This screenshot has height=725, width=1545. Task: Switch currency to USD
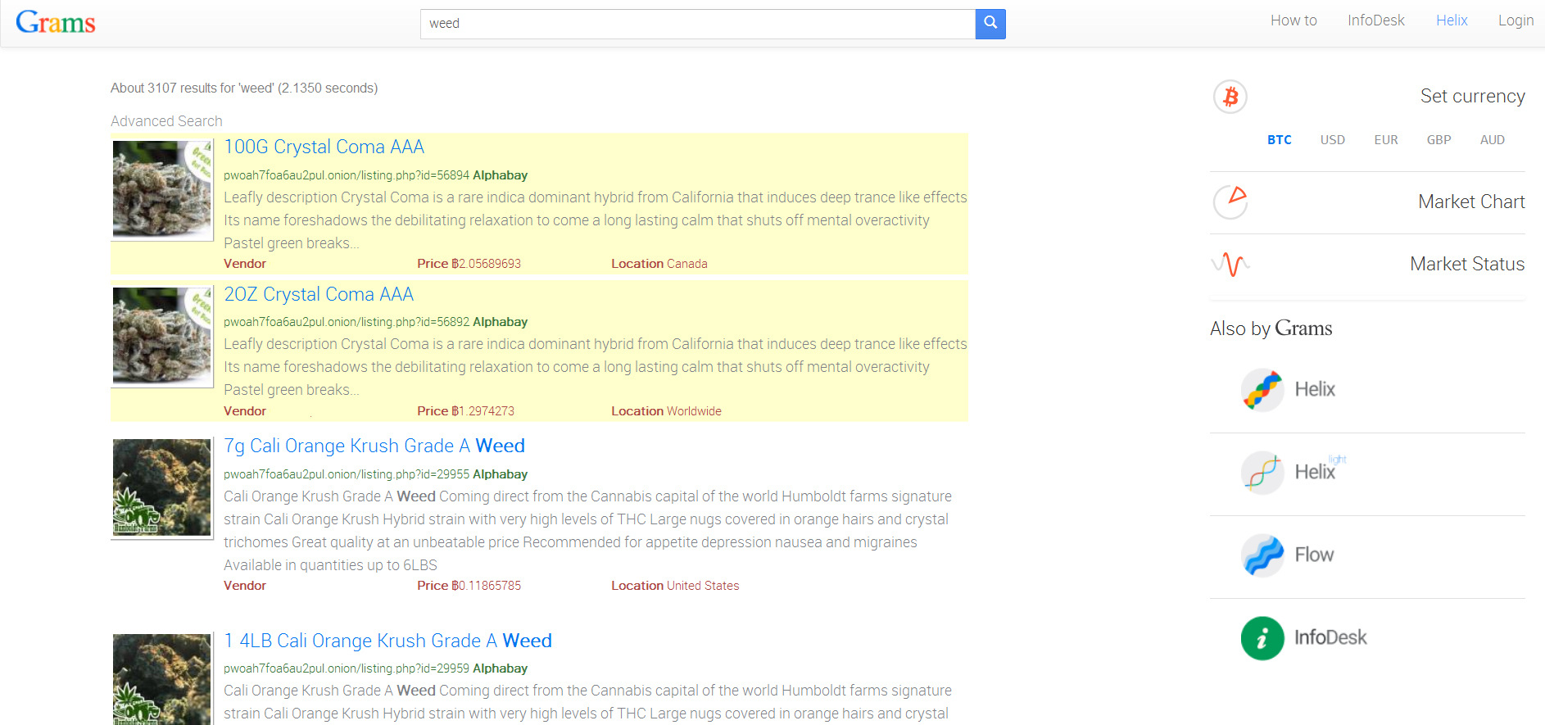[1332, 140]
